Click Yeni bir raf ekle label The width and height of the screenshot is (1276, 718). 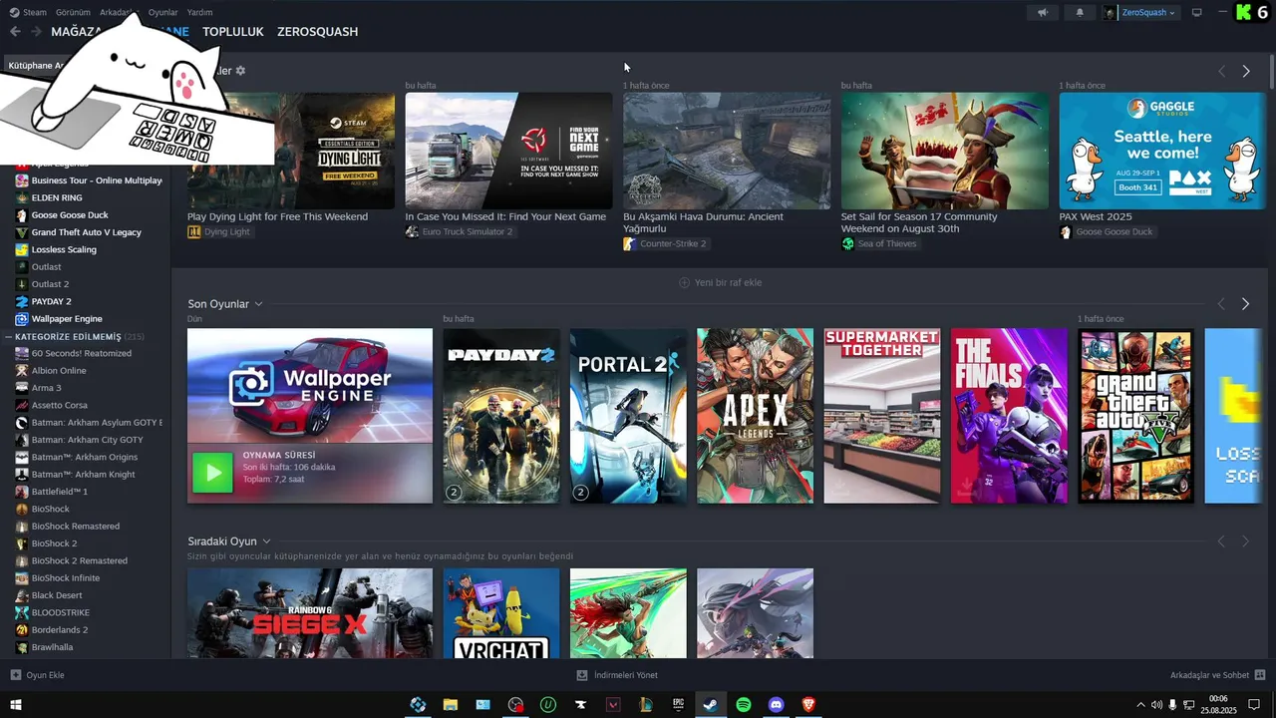coord(728,282)
